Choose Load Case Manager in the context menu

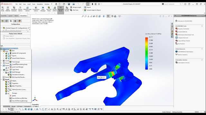(20, 67)
